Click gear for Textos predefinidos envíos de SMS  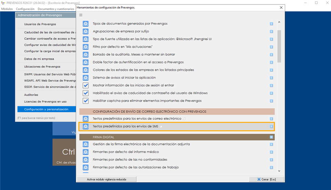pyautogui.click(x=86, y=126)
